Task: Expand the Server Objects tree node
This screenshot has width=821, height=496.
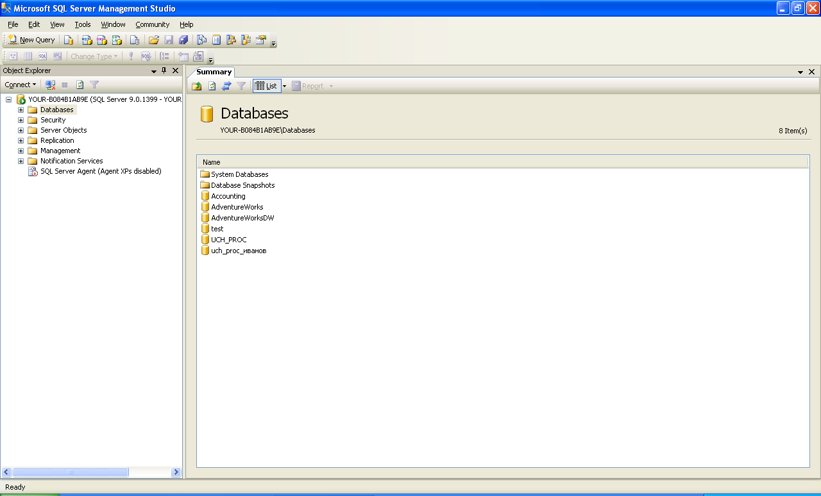Action: click(x=21, y=130)
